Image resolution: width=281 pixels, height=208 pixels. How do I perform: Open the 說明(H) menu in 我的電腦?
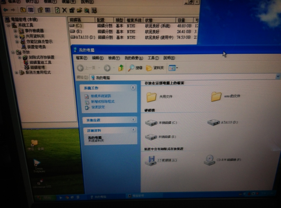(x=169, y=58)
